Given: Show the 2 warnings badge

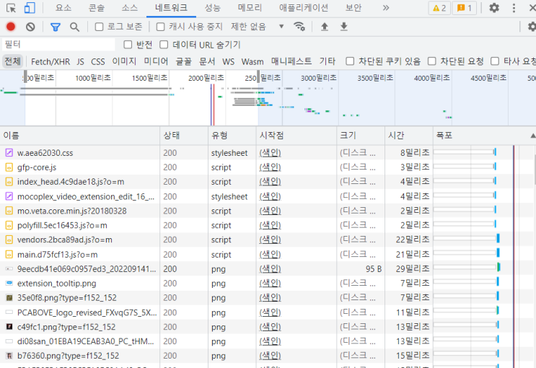Looking at the screenshot, I should pyautogui.click(x=439, y=8).
